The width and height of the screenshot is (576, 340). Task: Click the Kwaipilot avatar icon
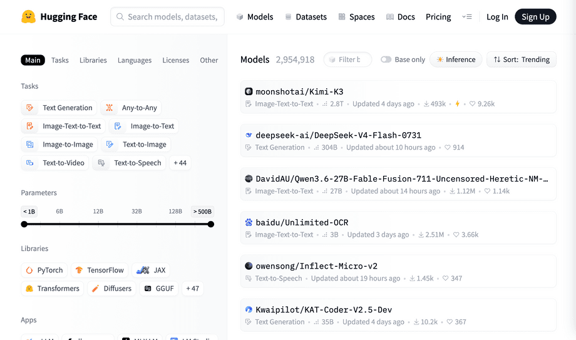coord(249,309)
